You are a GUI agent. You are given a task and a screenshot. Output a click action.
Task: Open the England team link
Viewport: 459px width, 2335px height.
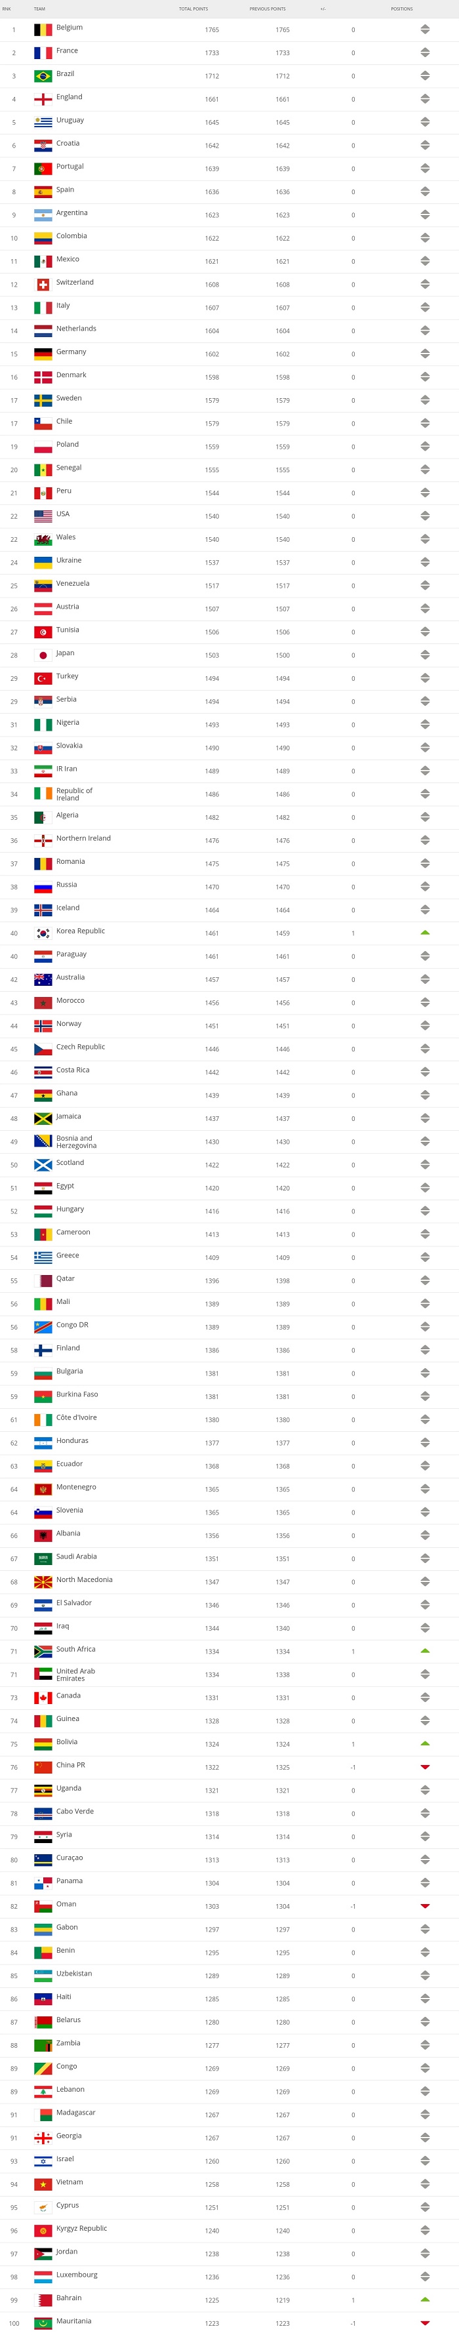pyautogui.click(x=69, y=97)
